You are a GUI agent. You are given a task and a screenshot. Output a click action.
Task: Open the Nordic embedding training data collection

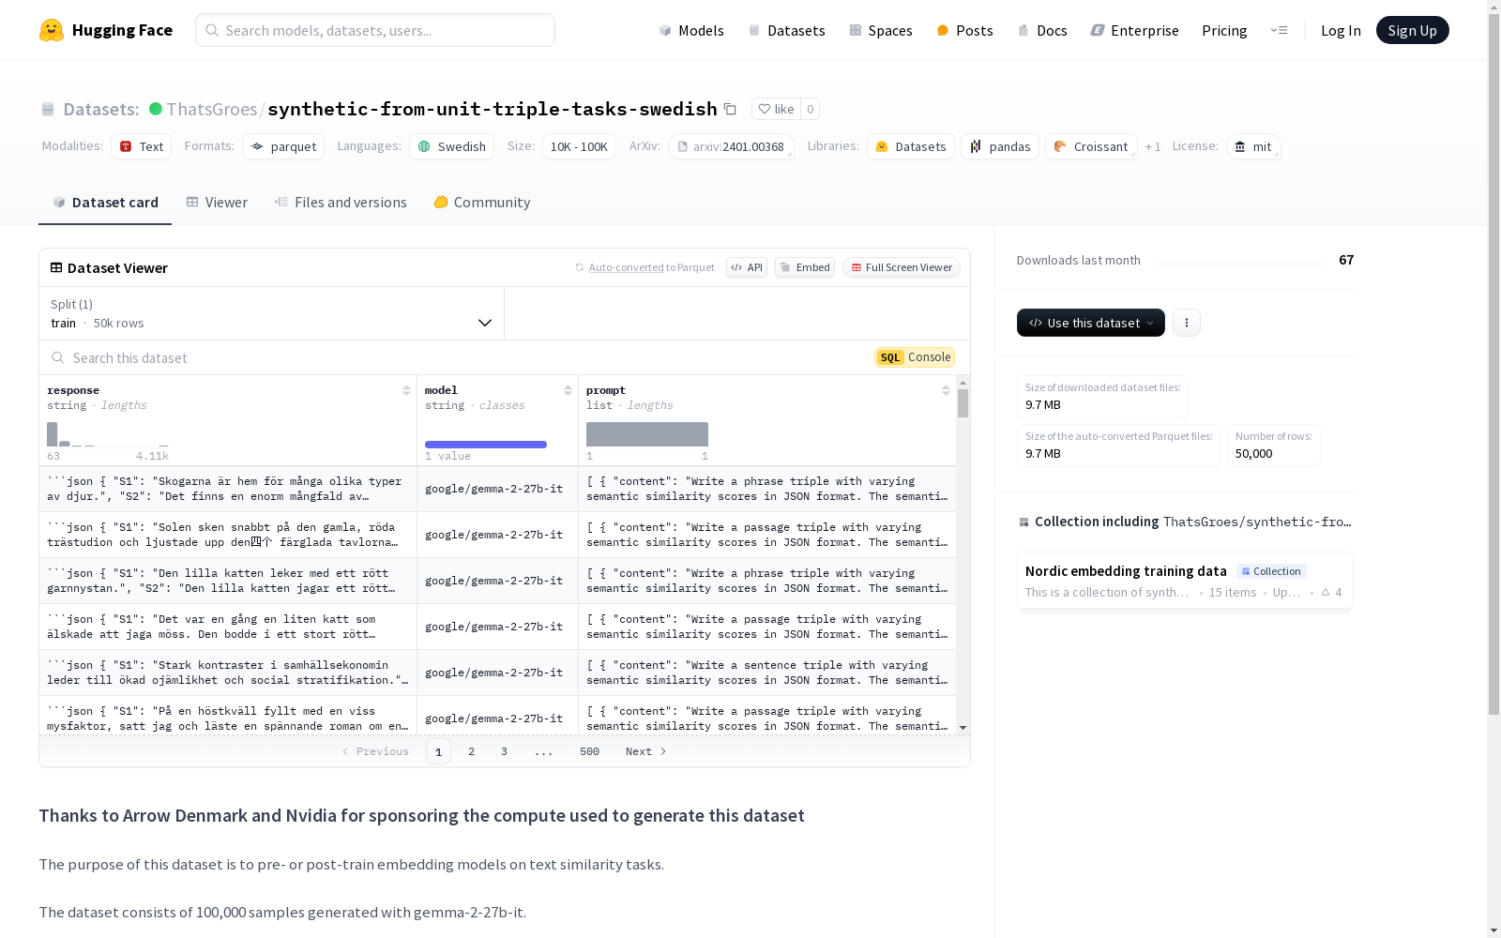[x=1185, y=581]
